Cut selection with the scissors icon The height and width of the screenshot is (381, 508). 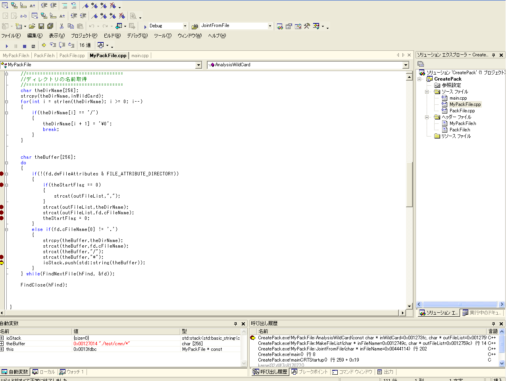point(62,26)
